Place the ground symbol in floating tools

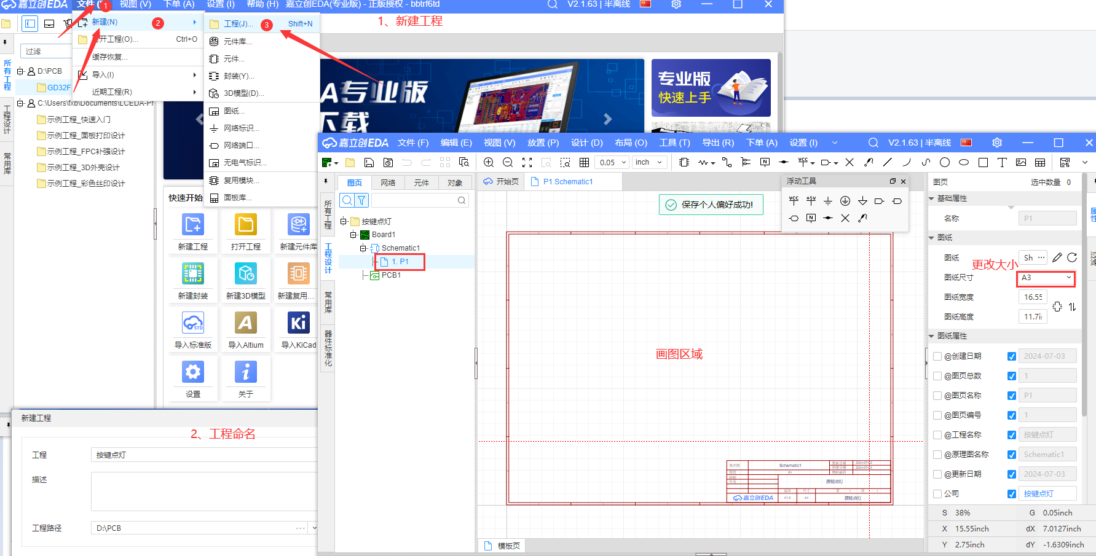click(828, 201)
